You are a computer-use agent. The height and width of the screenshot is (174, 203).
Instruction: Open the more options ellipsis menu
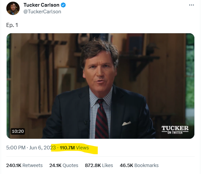tap(191, 5)
